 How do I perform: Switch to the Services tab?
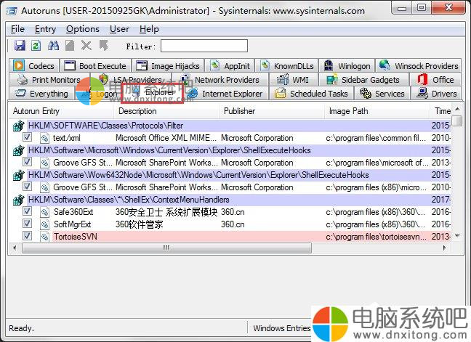click(x=382, y=94)
